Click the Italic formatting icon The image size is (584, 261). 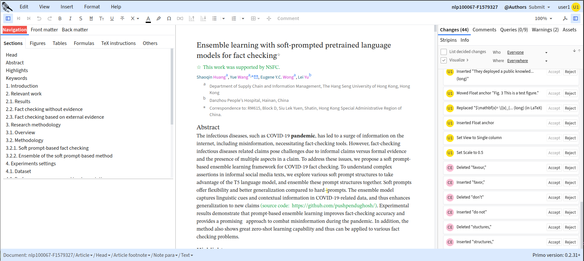tap(70, 18)
